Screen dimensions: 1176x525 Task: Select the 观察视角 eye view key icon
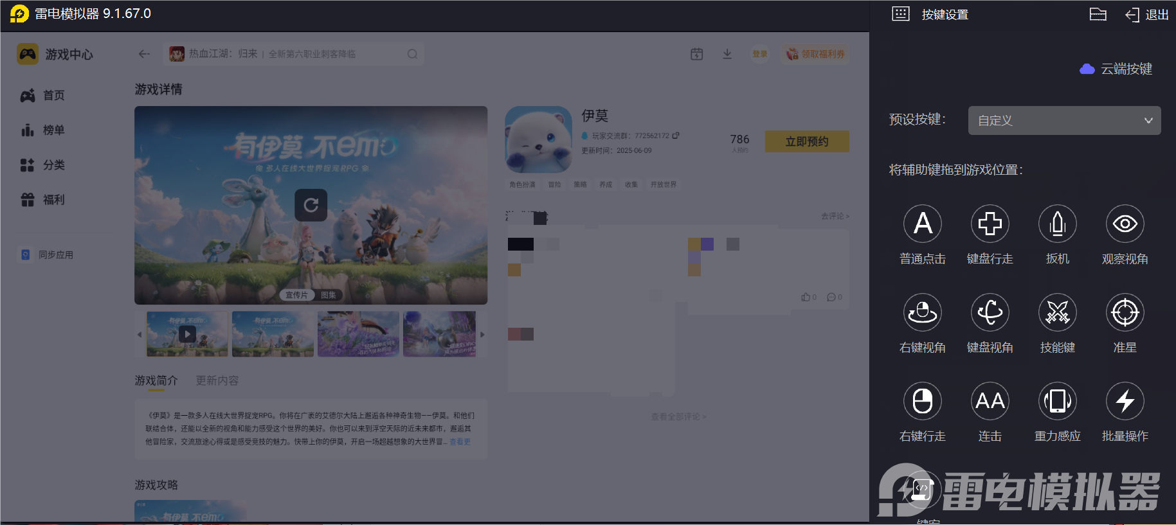pos(1125,224)
